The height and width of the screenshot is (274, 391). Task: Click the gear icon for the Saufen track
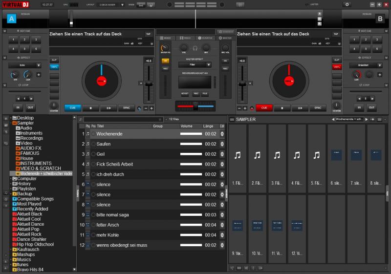point(222,144)
